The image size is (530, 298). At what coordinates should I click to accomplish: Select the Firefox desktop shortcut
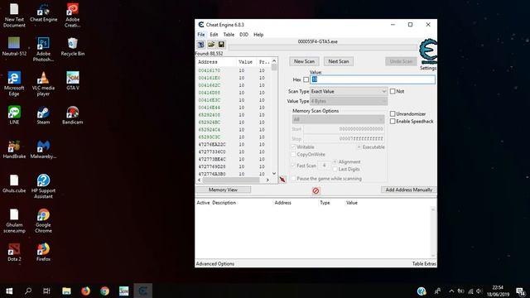(x=43, y=252)
